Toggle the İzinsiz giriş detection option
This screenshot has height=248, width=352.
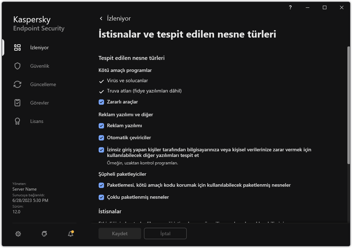coord(101,150)
